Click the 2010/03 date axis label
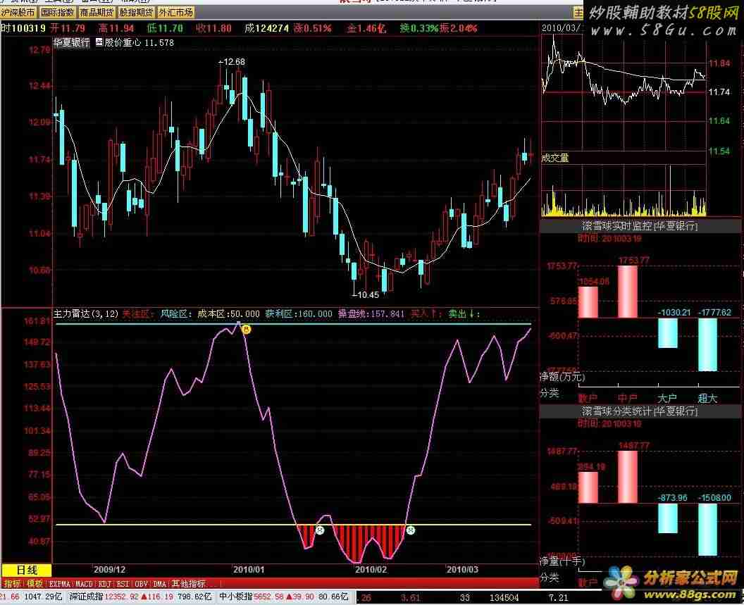744x605 pixels. tap(463, 569)
